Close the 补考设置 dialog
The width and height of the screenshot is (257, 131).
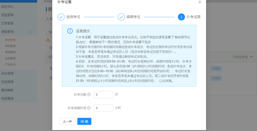[x=200, y=2]
